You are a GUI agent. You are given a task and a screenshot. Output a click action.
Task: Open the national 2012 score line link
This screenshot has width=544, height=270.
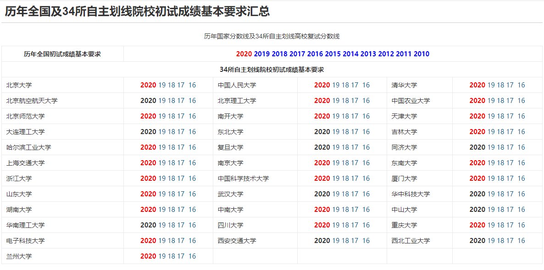386,54
